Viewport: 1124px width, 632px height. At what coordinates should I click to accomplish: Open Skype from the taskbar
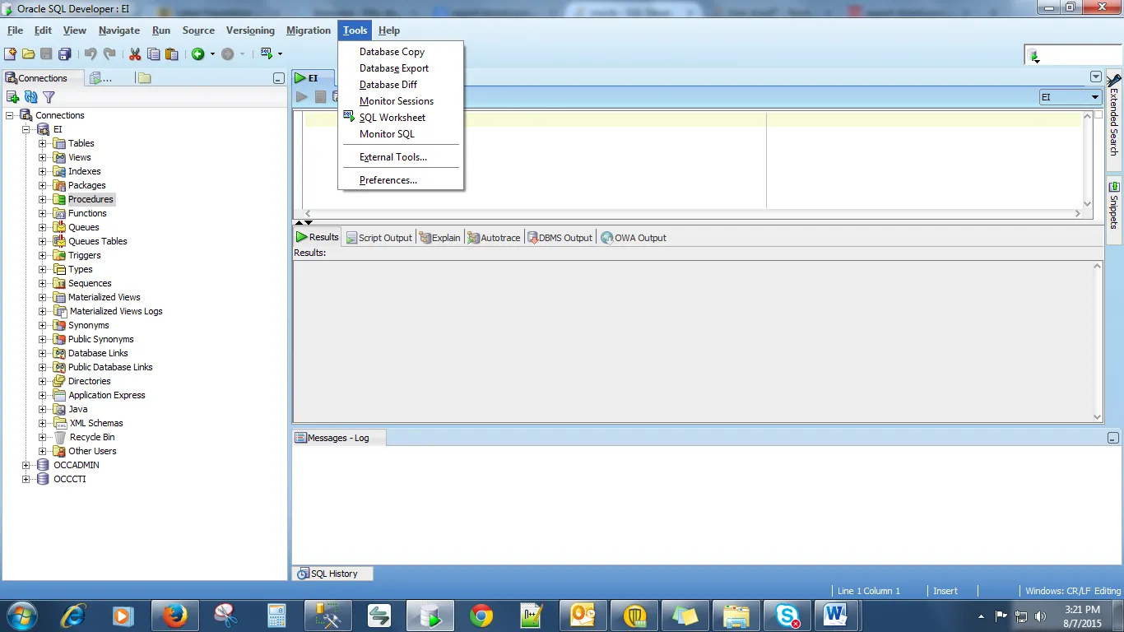(x=787, y=615)
